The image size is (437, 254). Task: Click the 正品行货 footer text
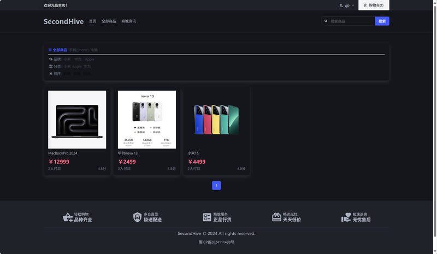pyautogui.click(x=222, y=220)
